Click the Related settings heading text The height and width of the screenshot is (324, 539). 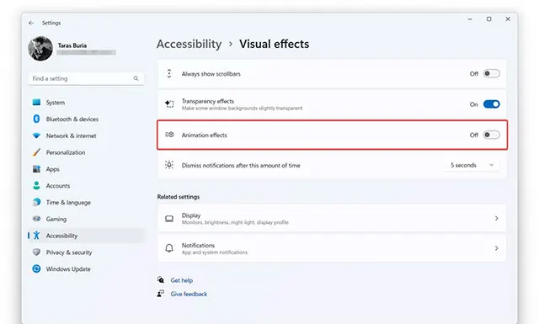(x=178, y=197)
